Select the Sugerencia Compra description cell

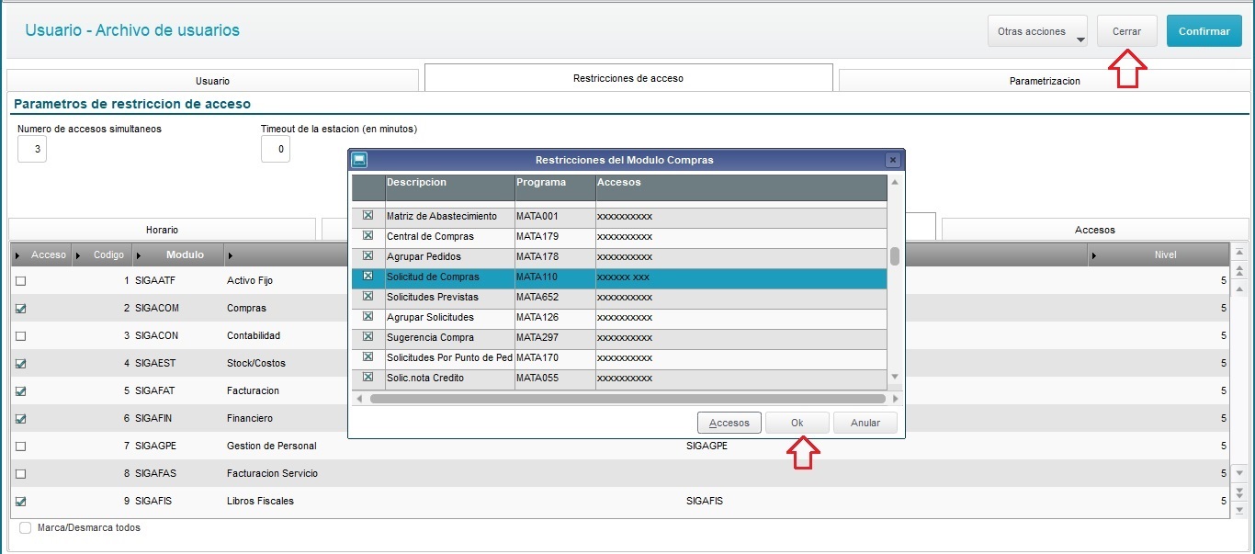(450, 337)
